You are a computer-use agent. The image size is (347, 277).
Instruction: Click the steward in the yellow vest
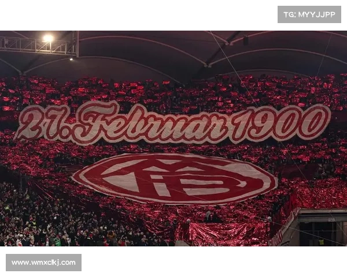coord(321,242)
